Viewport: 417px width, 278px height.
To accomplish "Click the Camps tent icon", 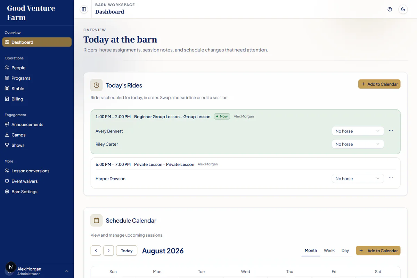I will [x=7, y=135].
